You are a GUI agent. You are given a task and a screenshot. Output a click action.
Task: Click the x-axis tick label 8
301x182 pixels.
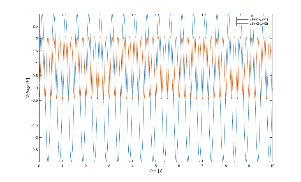click(225, 166)
